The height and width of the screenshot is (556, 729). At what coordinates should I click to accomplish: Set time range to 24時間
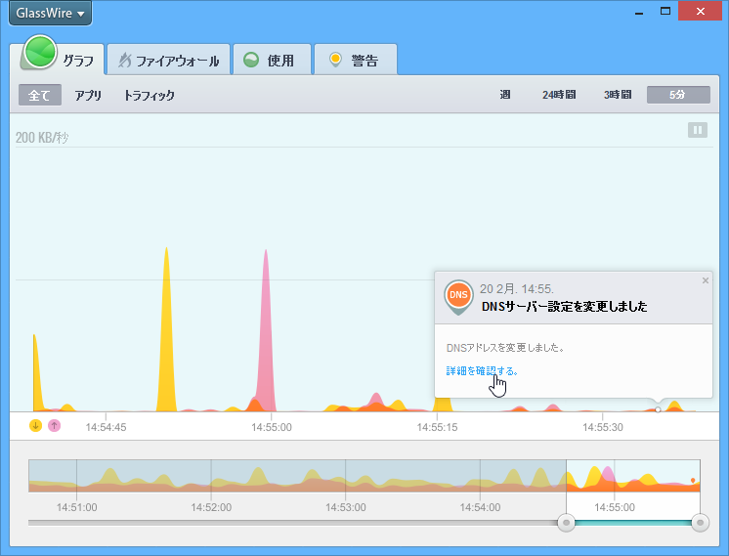pos(559,95)
